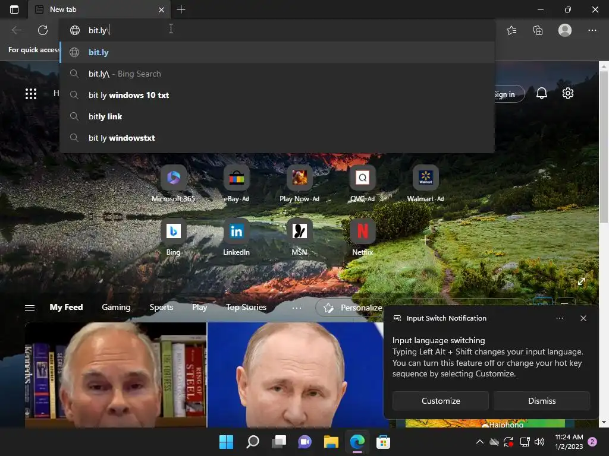Open the QVC ad quick link
The image size is (609, 456).
click(362, 184)
